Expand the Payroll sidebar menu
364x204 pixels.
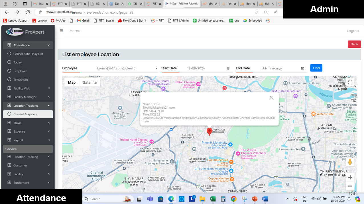[28, 140]
